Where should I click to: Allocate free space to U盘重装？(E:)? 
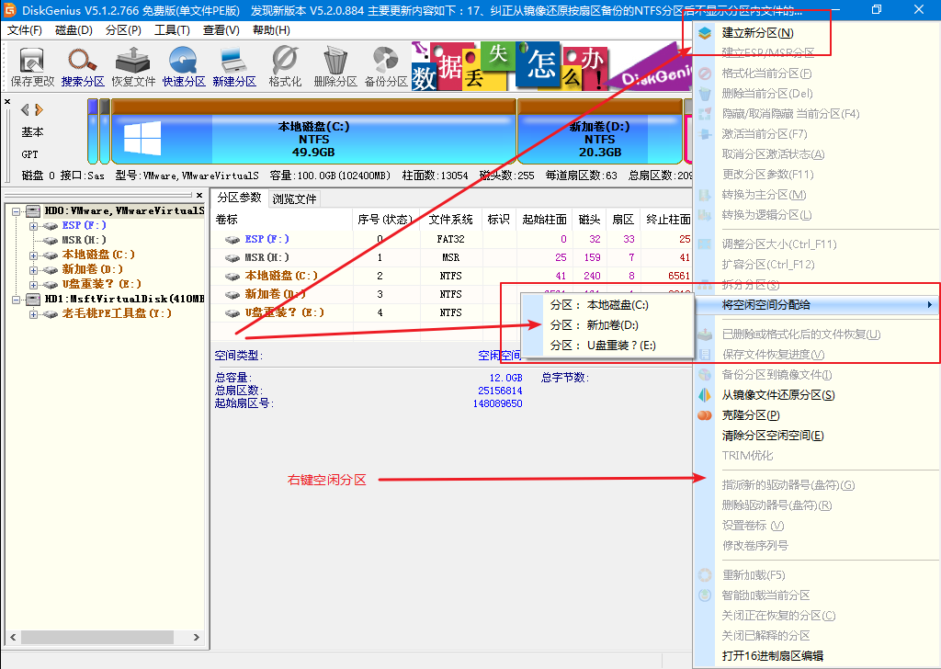click(607, 346)
